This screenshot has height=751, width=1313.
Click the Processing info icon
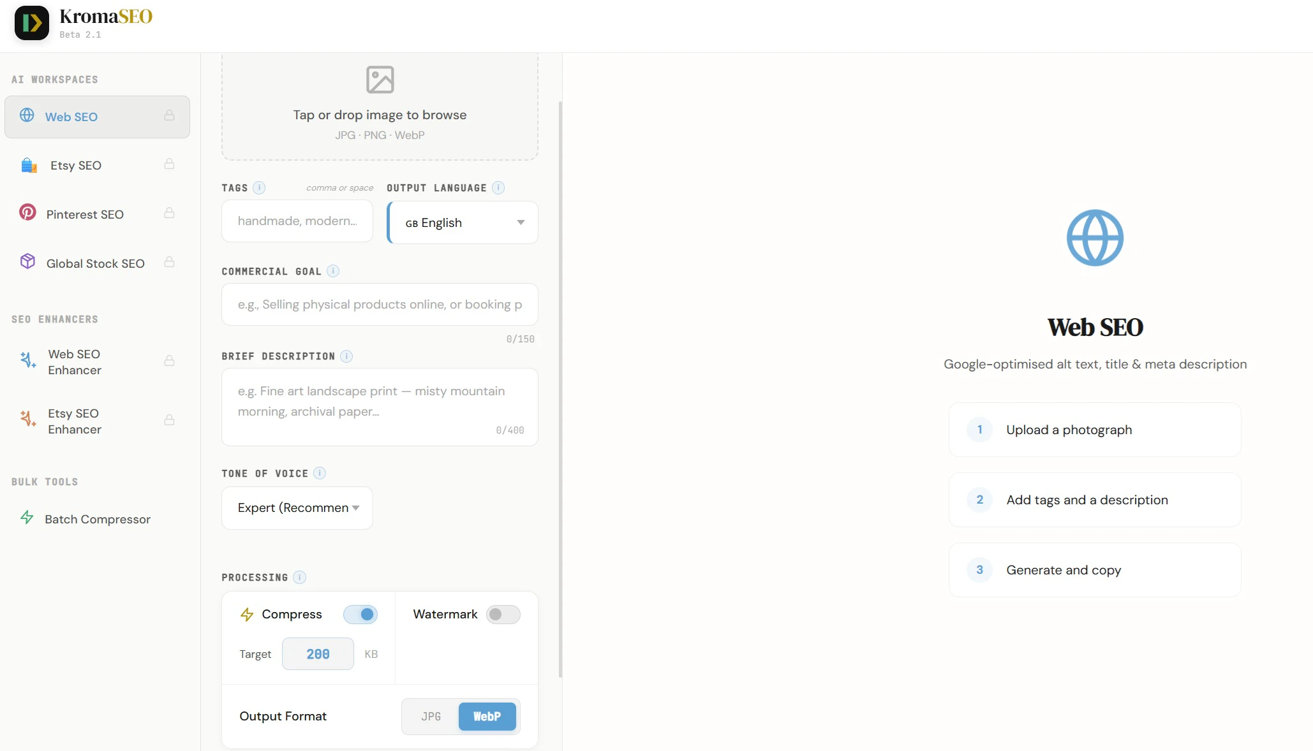pyautogui.click(x=299, y=577)
